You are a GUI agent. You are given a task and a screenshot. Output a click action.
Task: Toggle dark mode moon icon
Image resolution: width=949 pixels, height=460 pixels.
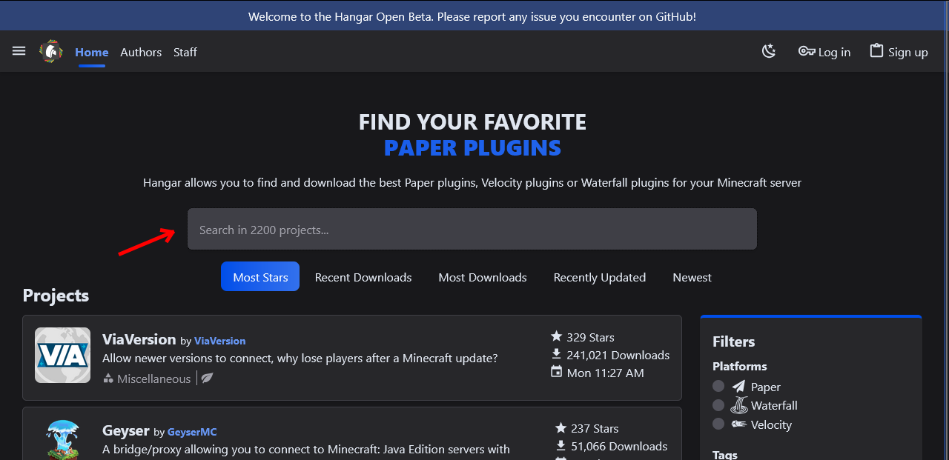click(769, 51)
